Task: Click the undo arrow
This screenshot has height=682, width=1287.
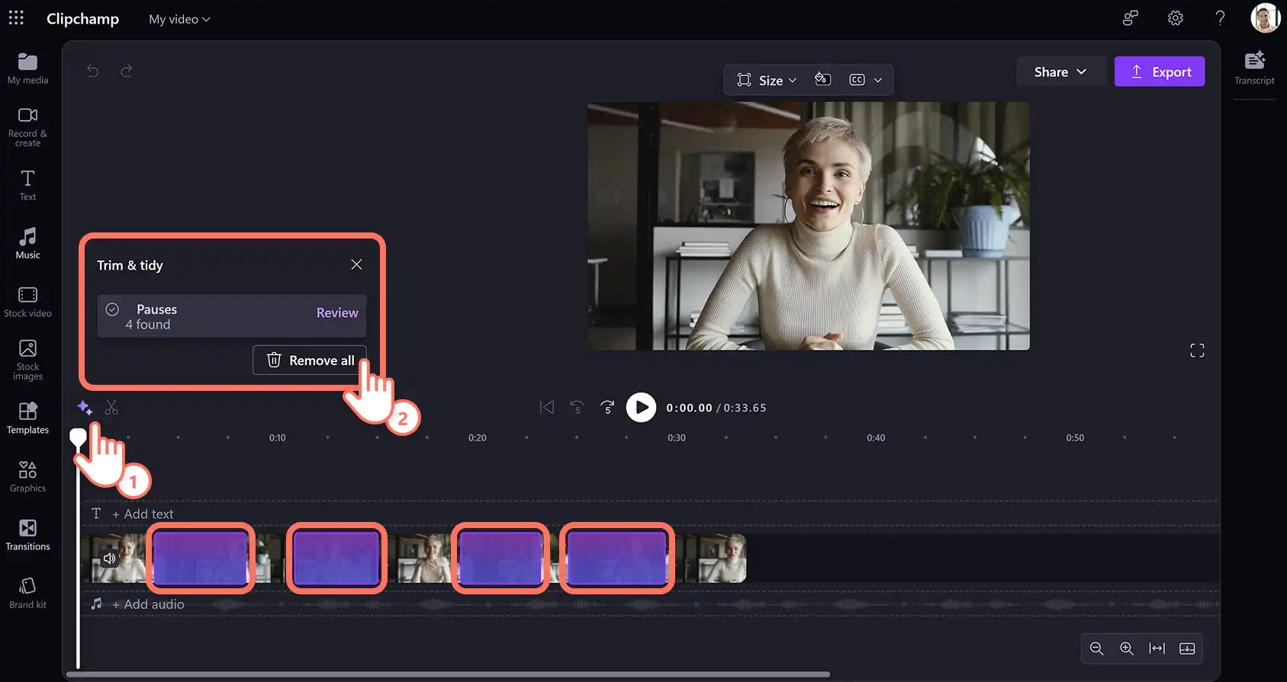Action: (93, 71)
